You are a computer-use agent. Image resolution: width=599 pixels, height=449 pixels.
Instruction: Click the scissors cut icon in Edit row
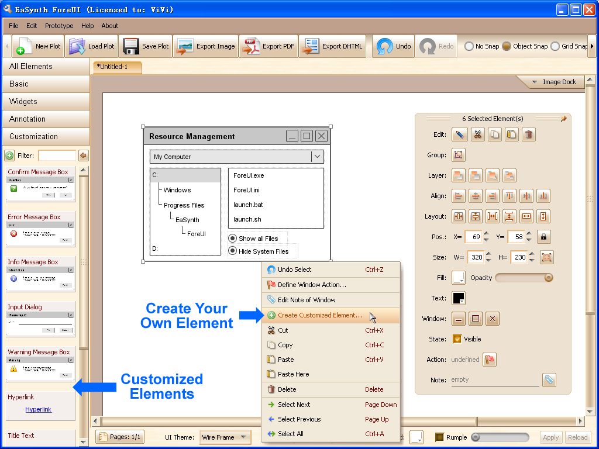(x=477, y=134)
